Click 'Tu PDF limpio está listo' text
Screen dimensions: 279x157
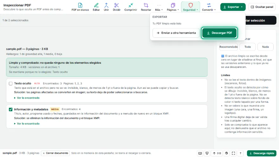tap(167, 23)
